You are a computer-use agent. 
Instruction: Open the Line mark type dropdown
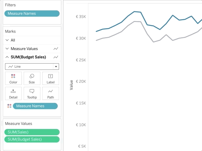point(56,67)
